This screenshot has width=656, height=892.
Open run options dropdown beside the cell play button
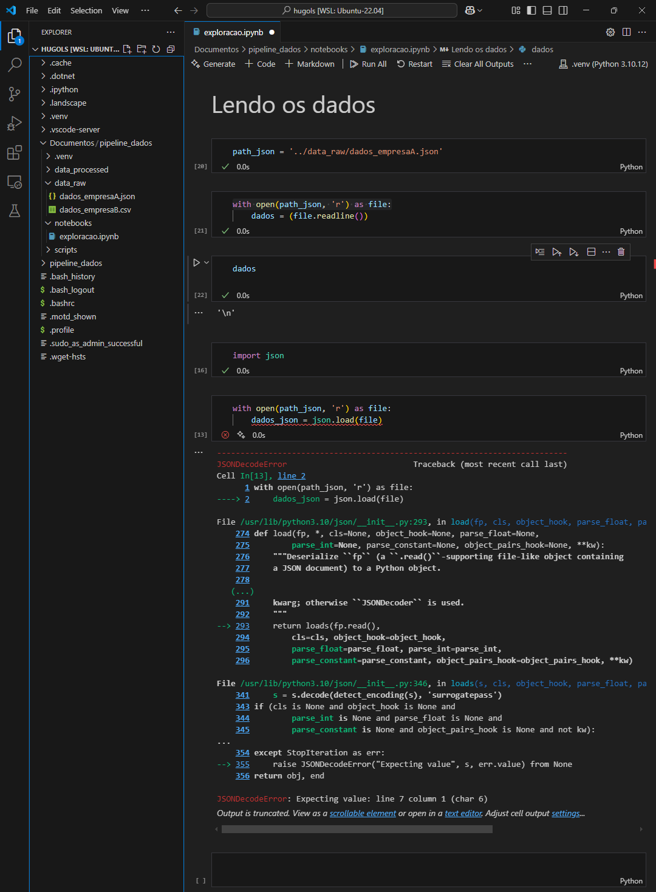tap(207, 262)
